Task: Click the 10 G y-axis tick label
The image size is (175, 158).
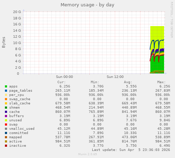Action: (x=17, y=43)
